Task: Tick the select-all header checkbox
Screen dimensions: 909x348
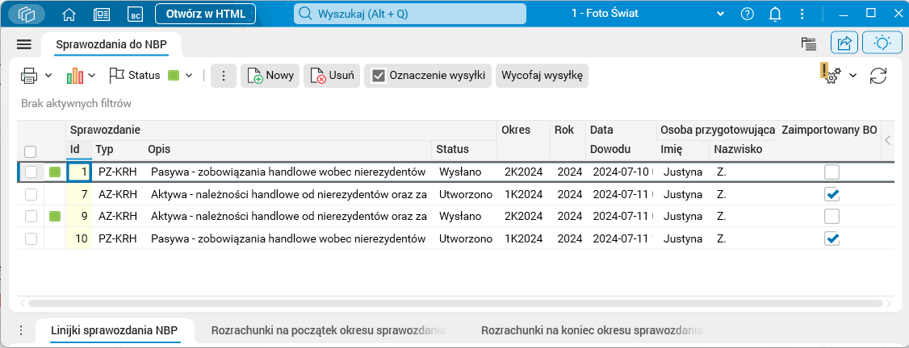Action: [x=31, y=151]
